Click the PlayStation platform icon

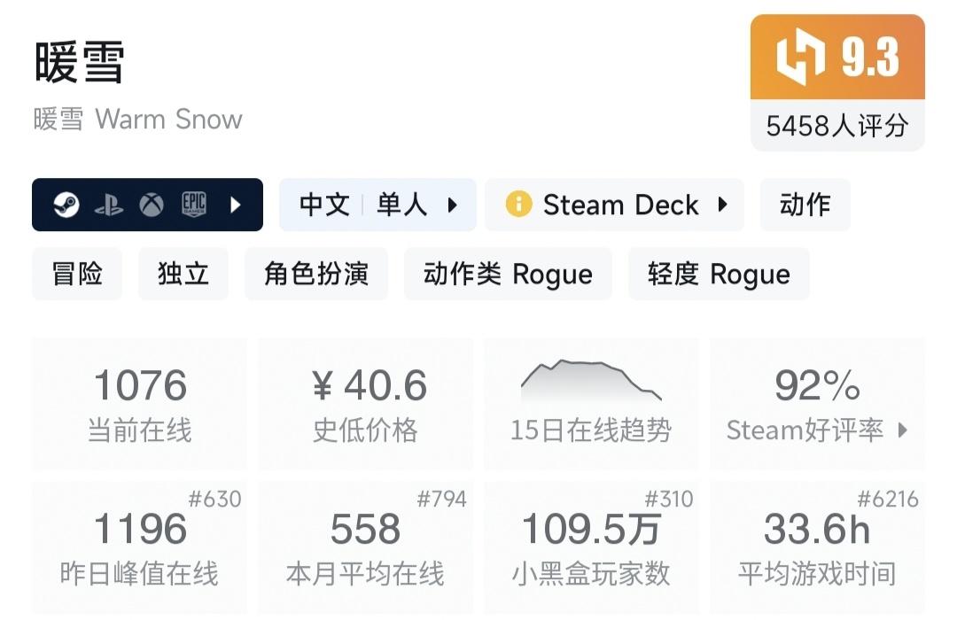point(109,205)
